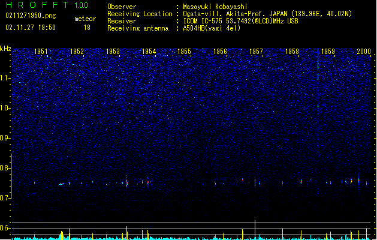The width and height of the screenshot is (377, 240).
Task: Click the 1958 time marker
Action: (292, 51)
